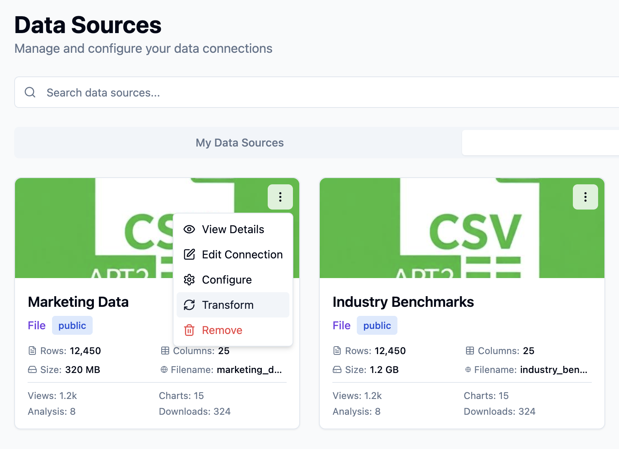The width and height of the screenshot is (619, 449).
Task: Open the Industry Benchmarks CSV thumbnail
Action: [462, 228]
